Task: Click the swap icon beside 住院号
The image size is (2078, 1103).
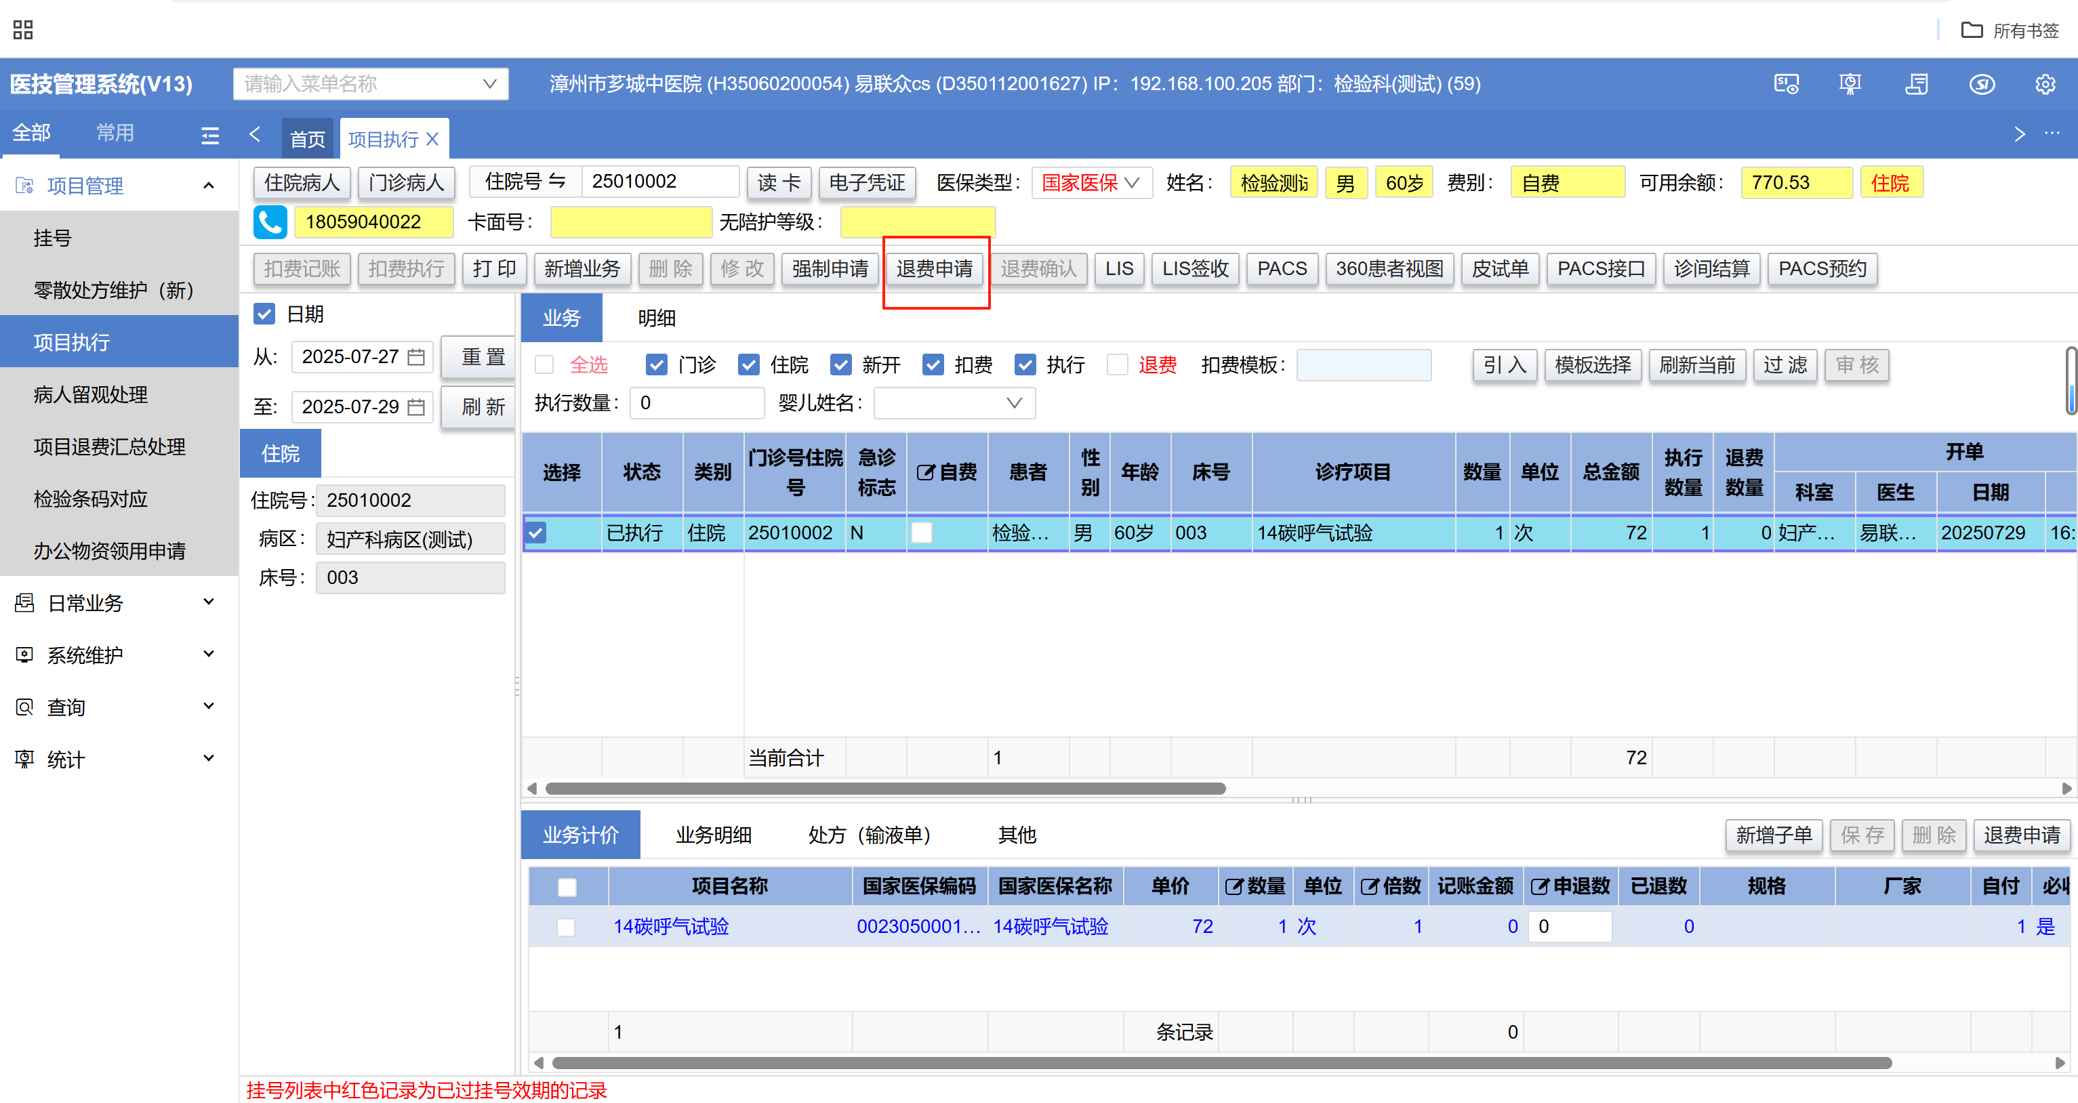Action: pyautogui.click(x=557, y=182)
